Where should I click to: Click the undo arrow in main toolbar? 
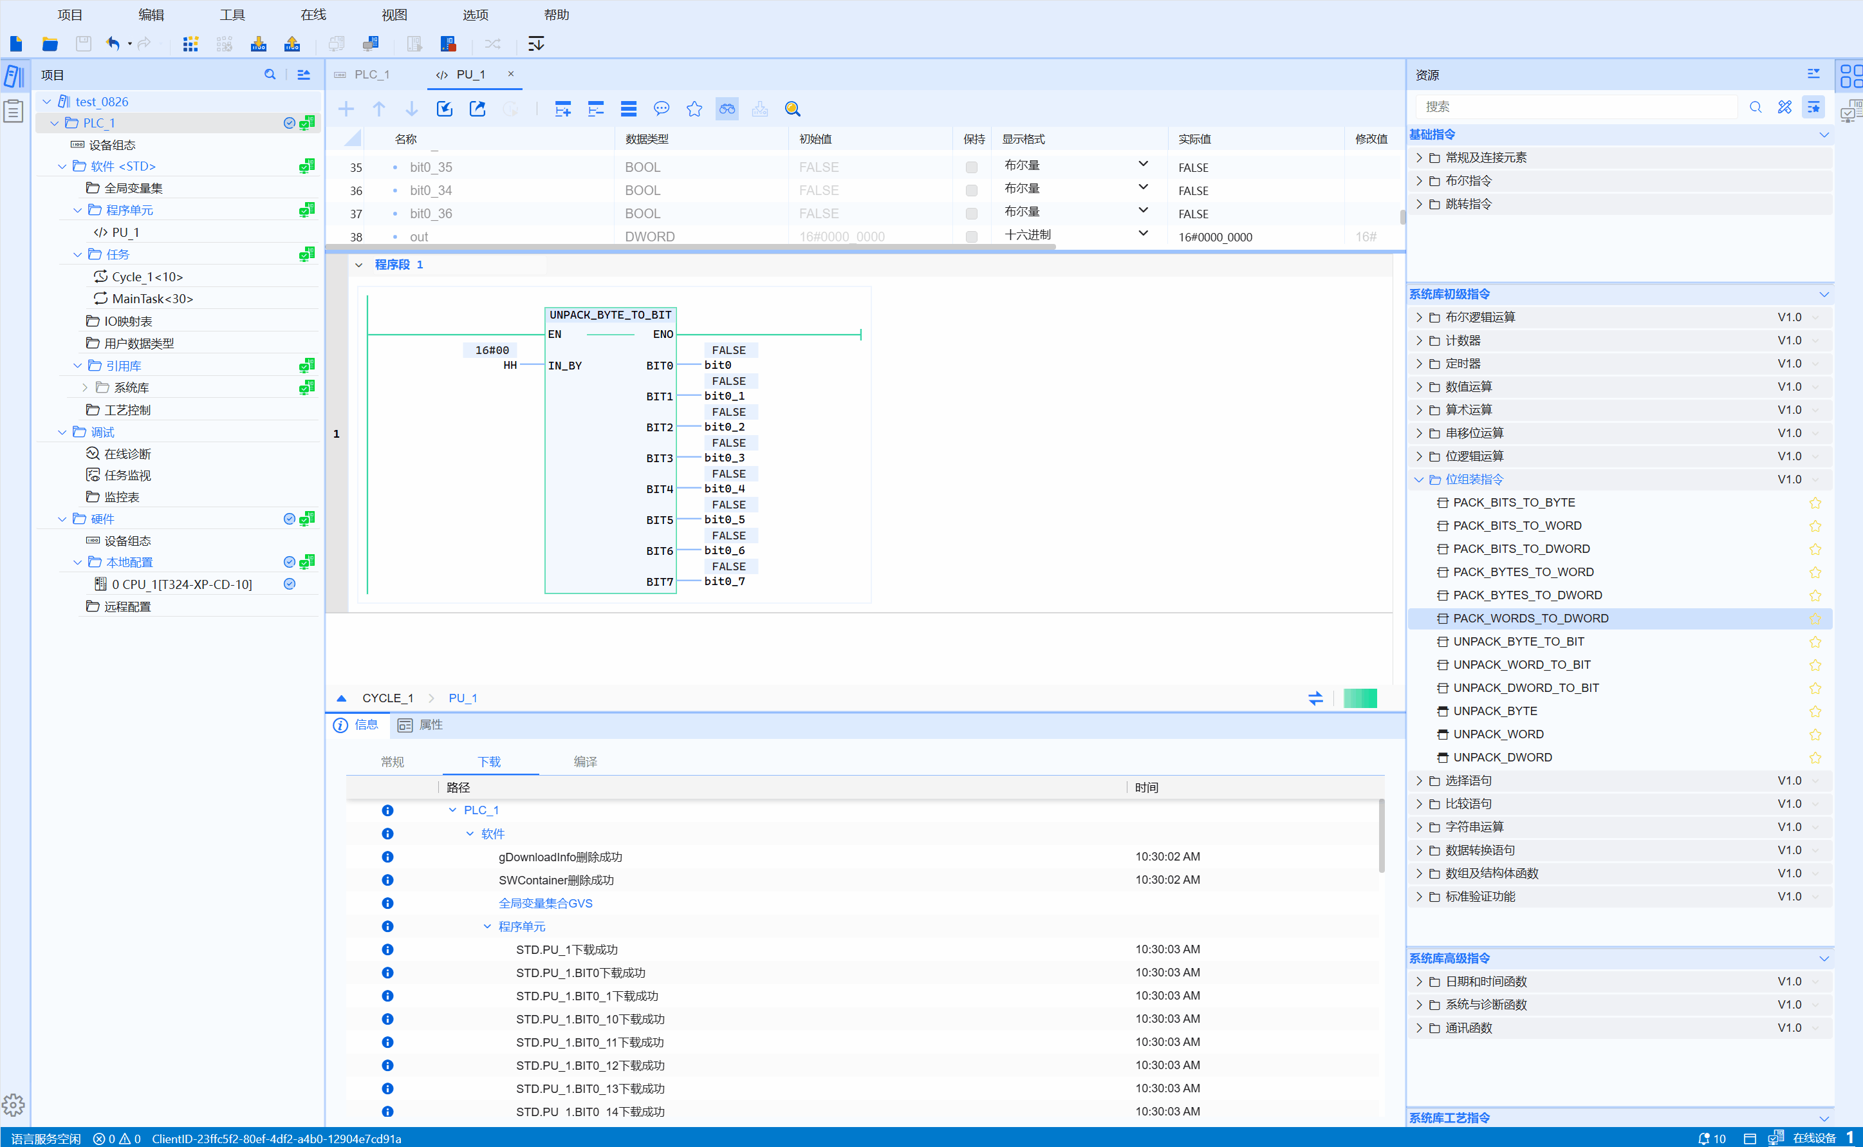pyautogui.click(x=113, y=44)
